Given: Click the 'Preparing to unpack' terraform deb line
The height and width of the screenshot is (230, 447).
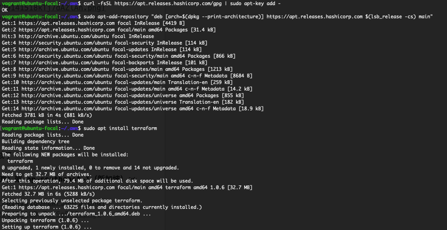Looking at the screenshot, I should click(x=77, y=214).
